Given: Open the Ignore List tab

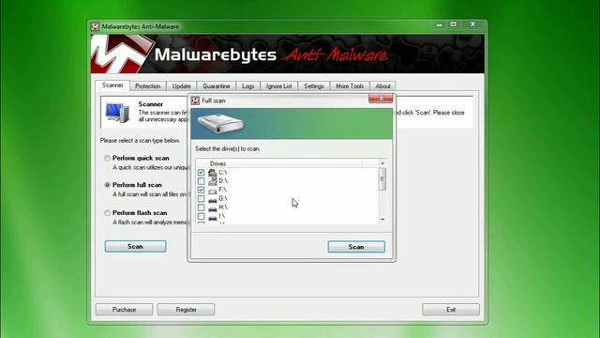Looking at the screenshot, I should [279, 86].
